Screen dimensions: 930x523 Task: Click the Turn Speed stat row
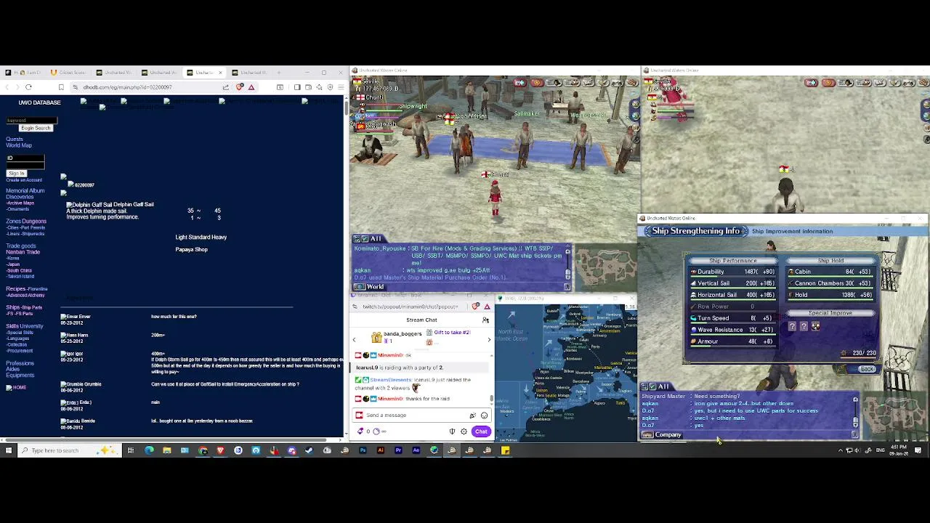point(732,318)
